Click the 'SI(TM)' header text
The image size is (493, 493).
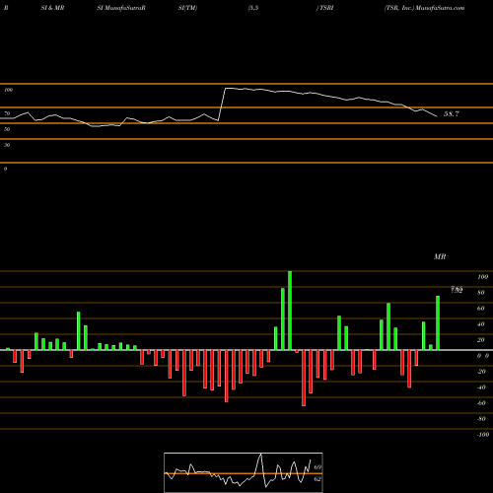[x=187, y=8]
